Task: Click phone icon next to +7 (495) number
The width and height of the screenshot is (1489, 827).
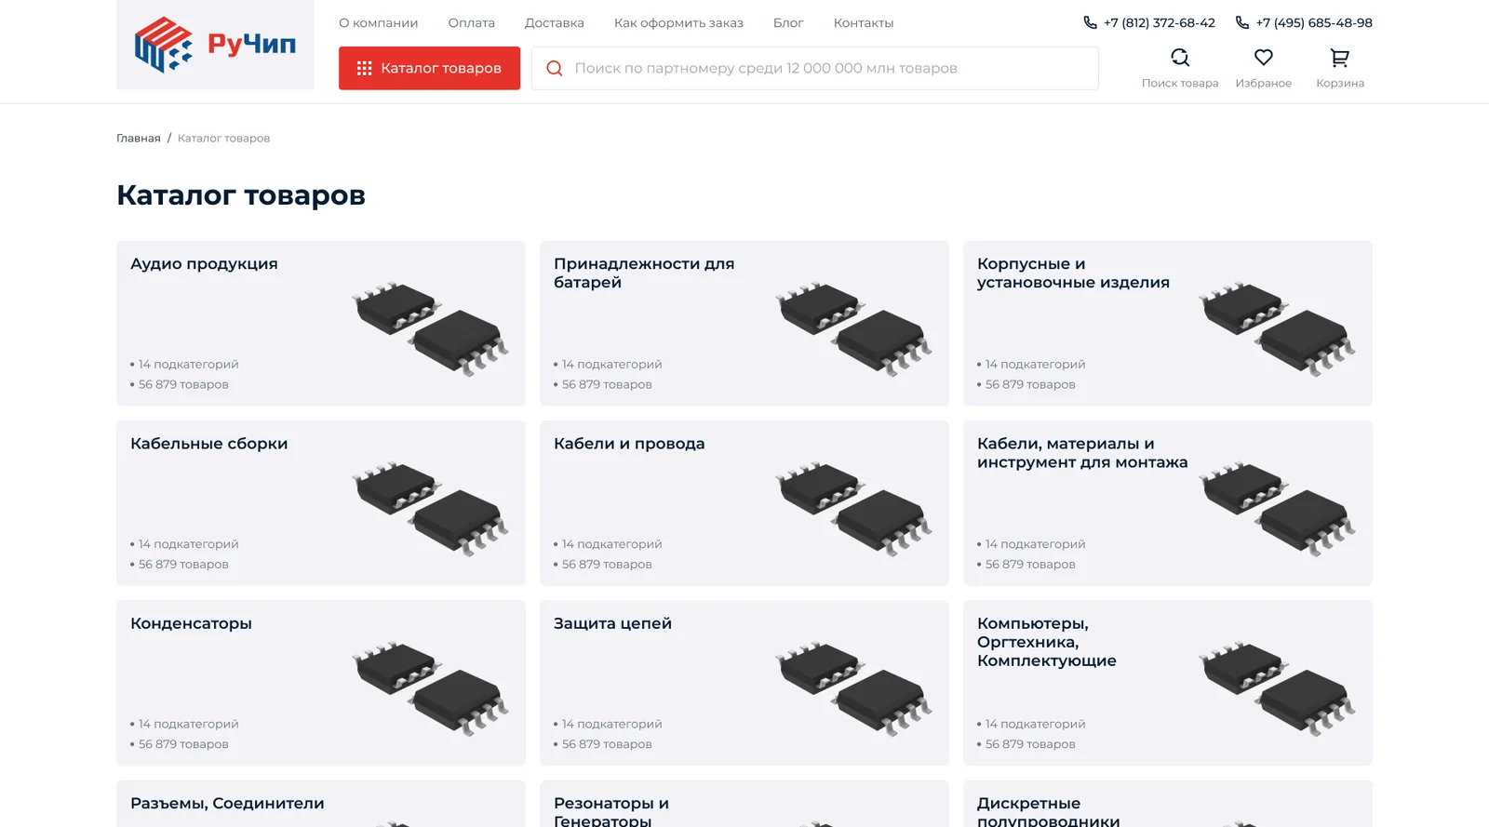Action: 1241,22
